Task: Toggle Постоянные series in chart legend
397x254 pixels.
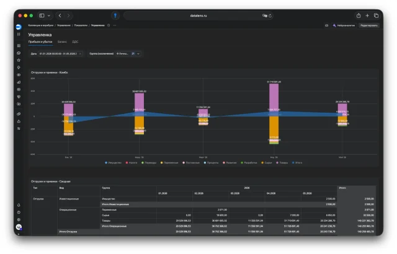Action: click(x=191, y=163)
